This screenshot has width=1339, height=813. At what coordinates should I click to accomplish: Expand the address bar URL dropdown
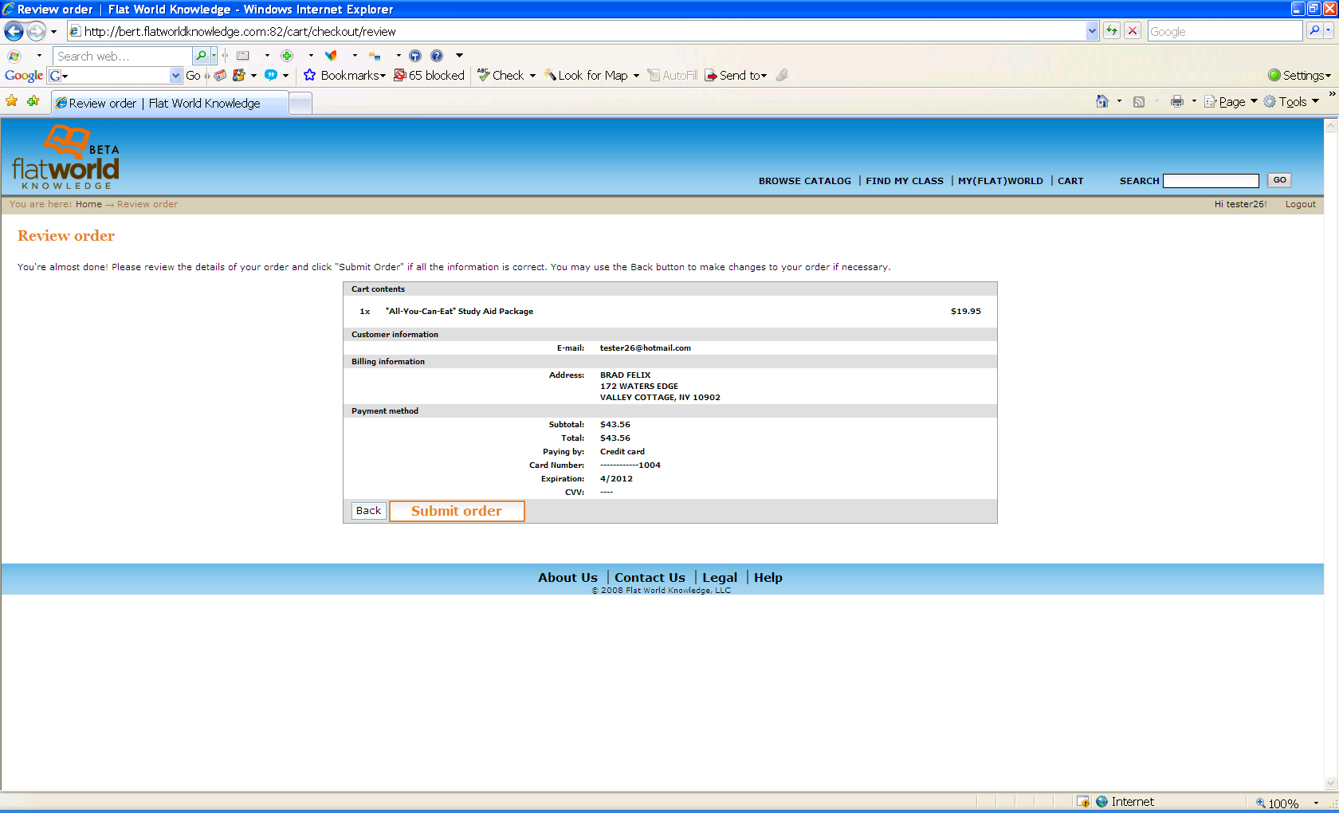coord(1092,31)
